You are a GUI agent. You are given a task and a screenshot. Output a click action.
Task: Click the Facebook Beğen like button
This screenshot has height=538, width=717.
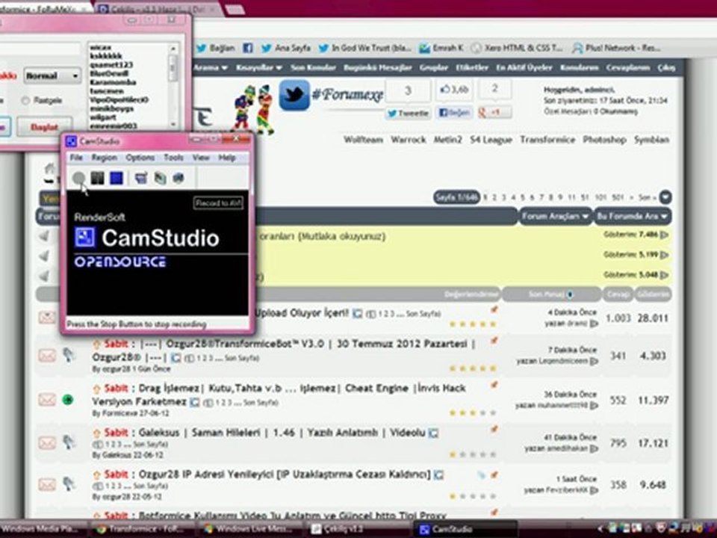454,112
